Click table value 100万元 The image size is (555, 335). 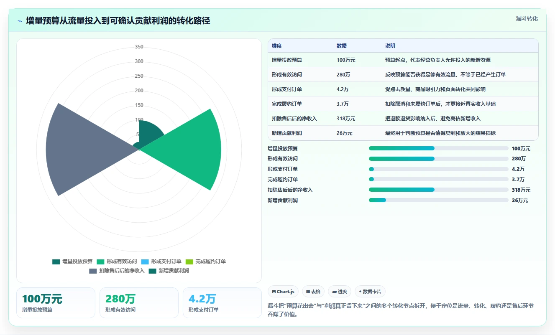coord(346,60)
